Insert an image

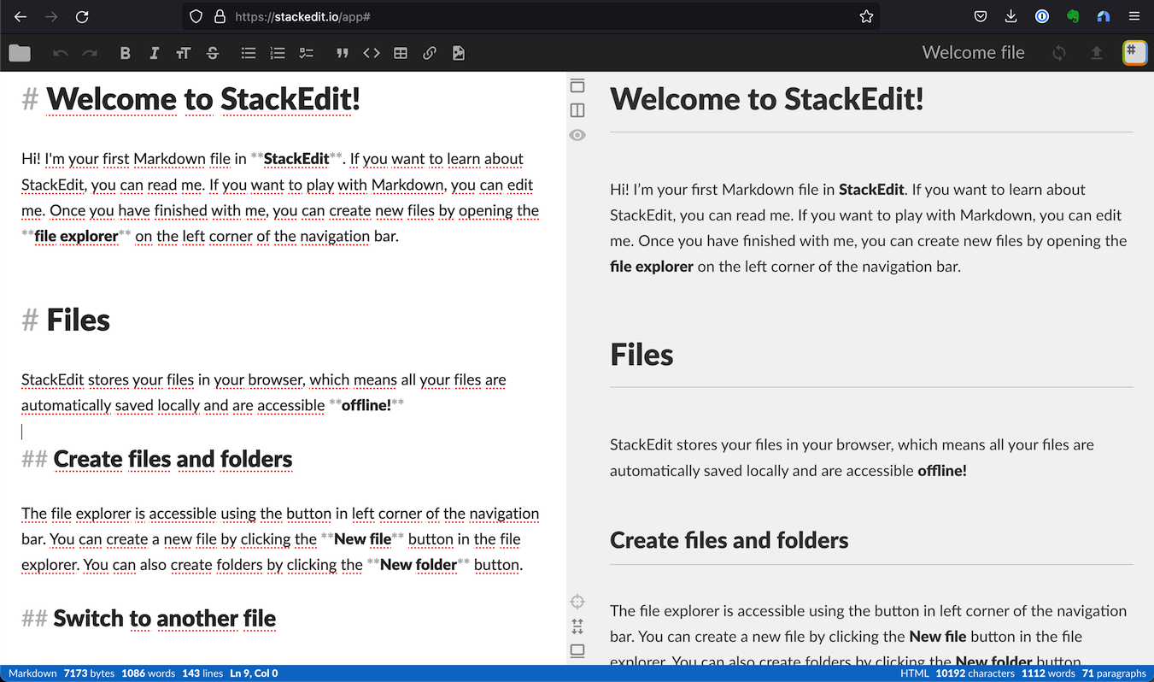click(459, 53)
